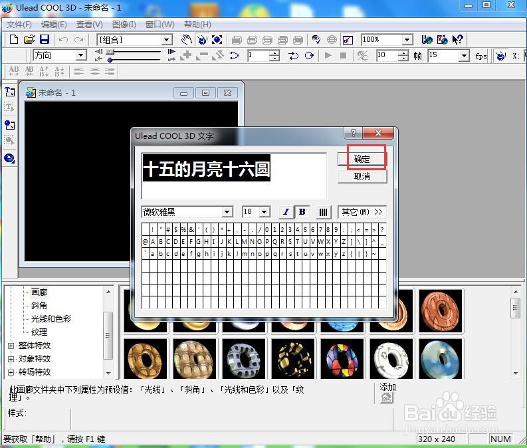Click the frame count field showing 10
The height and width of the screenshot is (448, 527).
pos(387,55)
